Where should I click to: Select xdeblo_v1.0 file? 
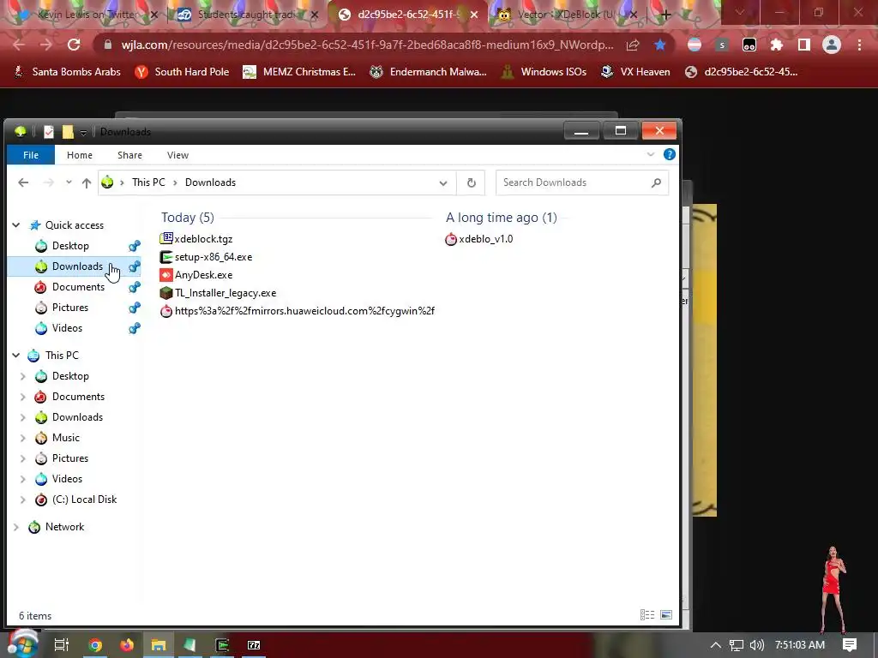(479, 239)
